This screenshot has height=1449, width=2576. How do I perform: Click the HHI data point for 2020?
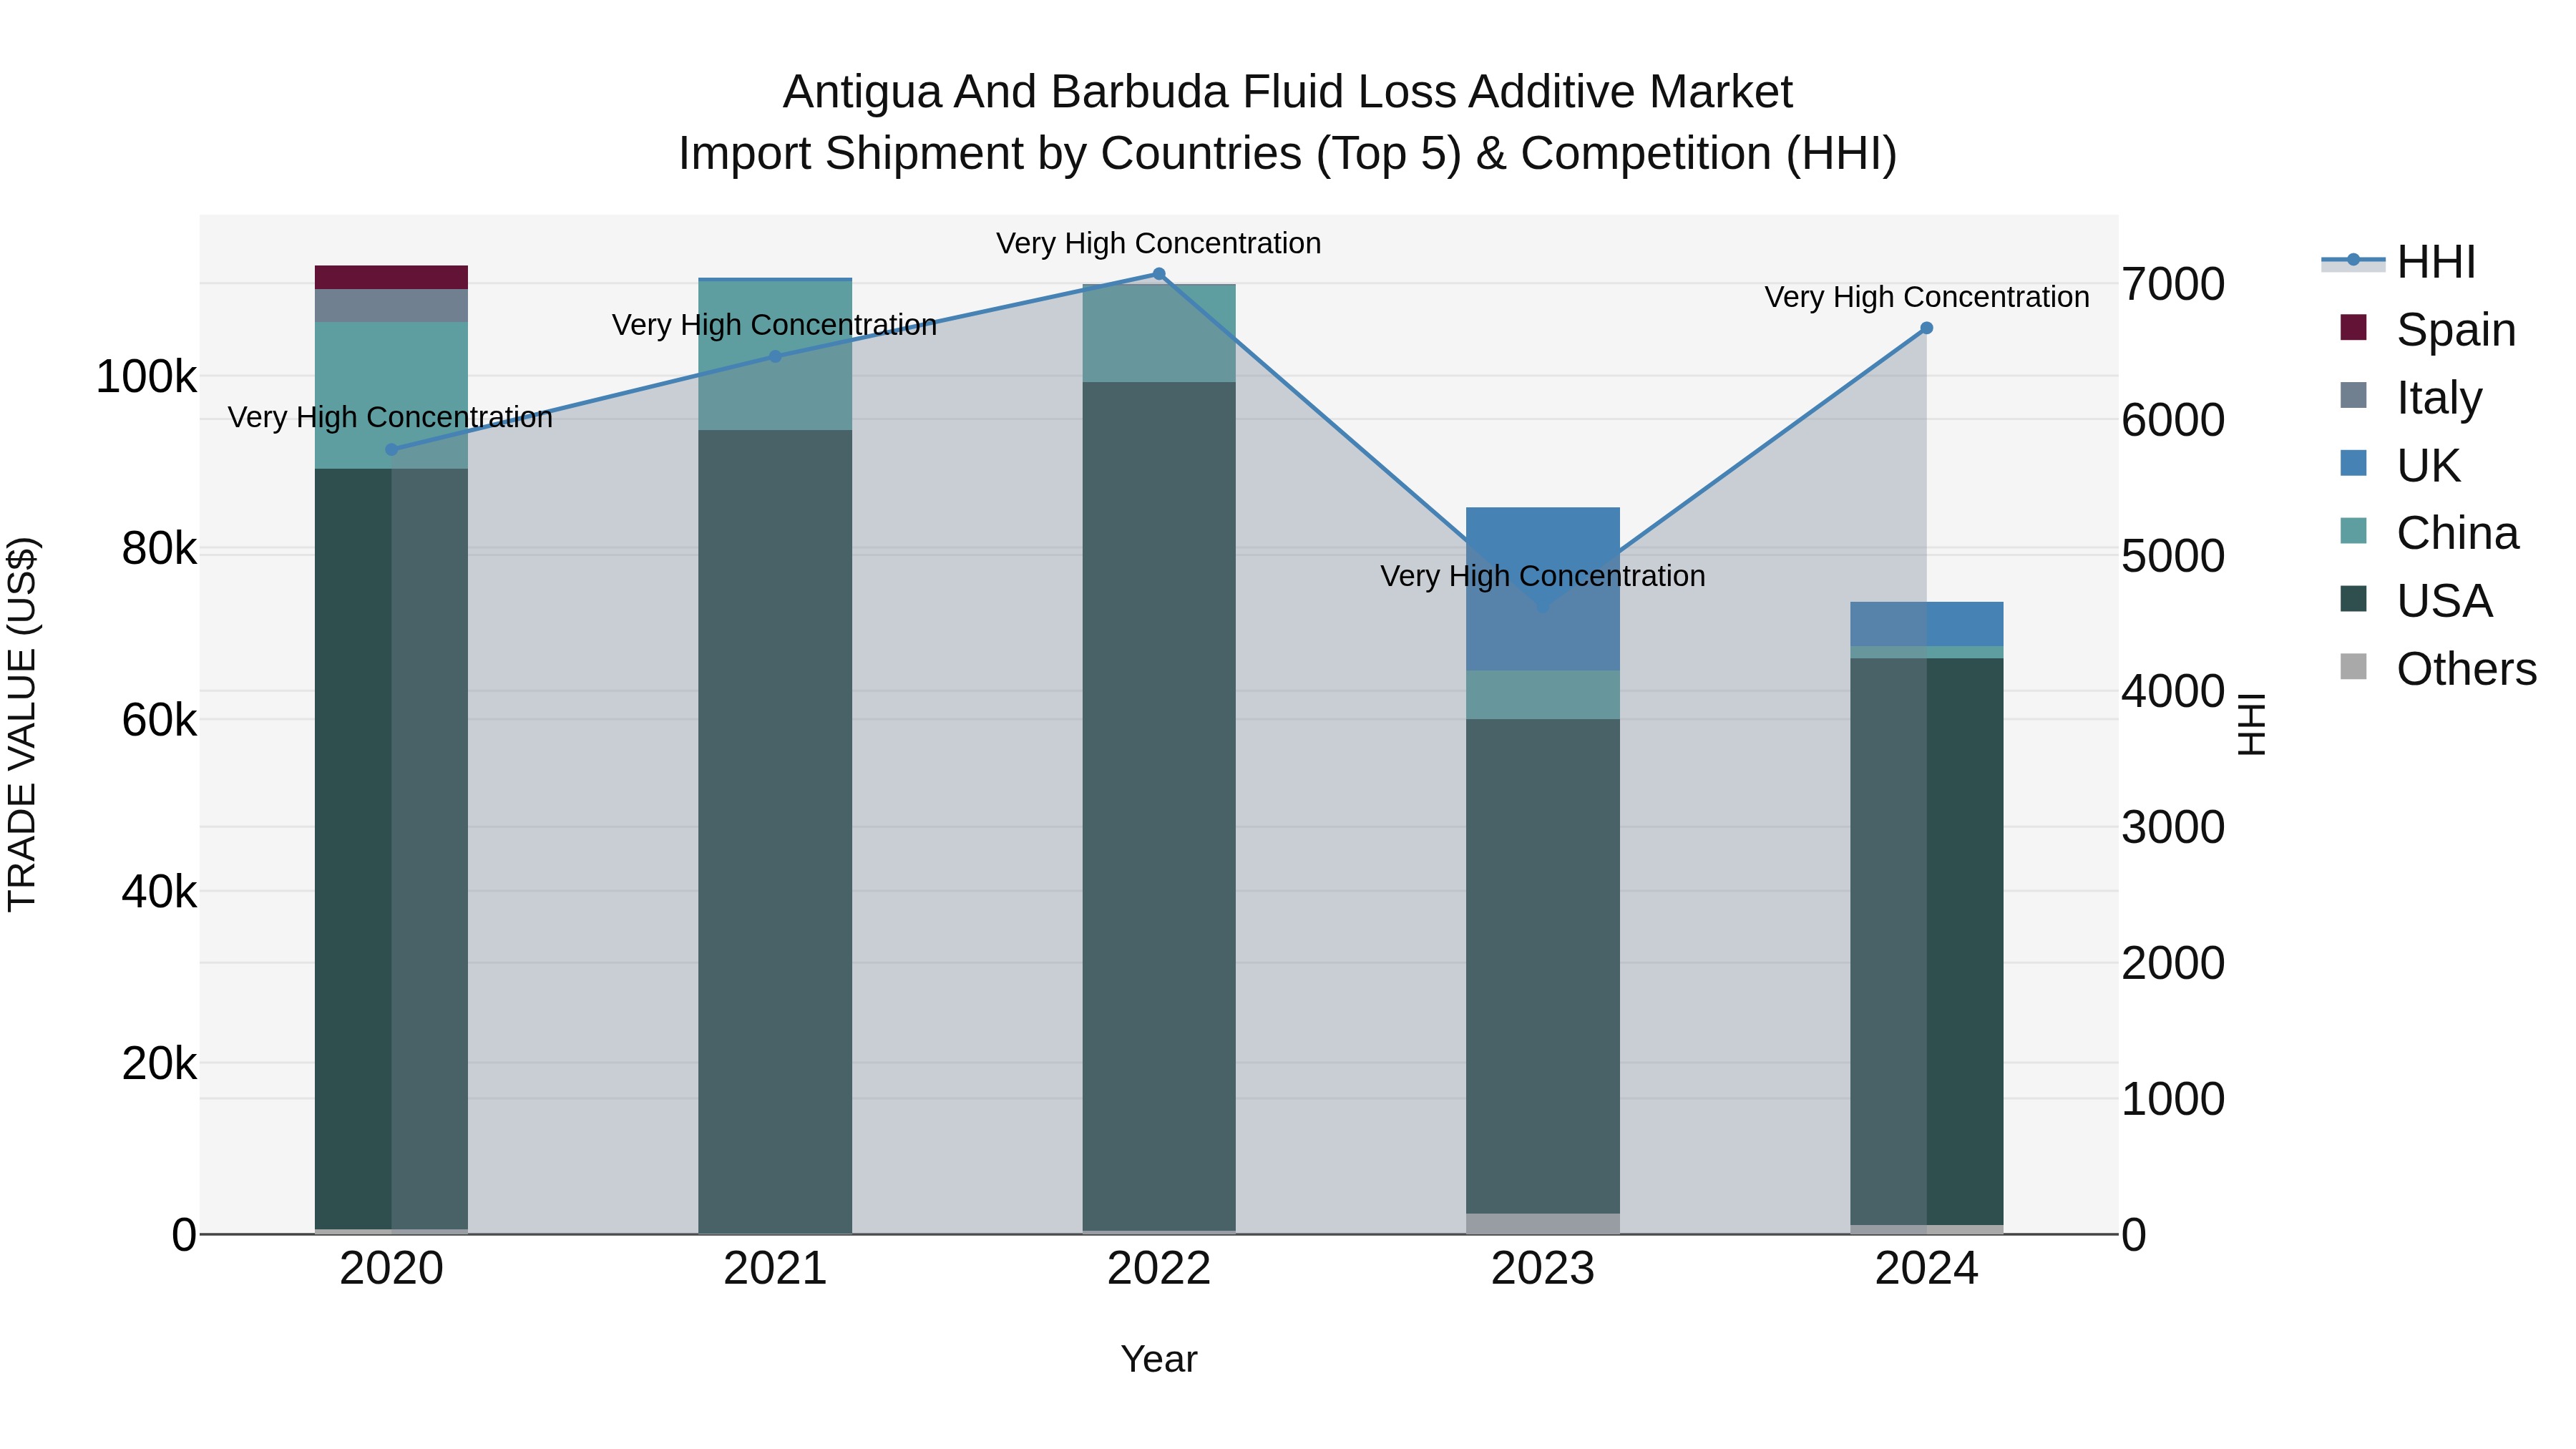(391, 450)
